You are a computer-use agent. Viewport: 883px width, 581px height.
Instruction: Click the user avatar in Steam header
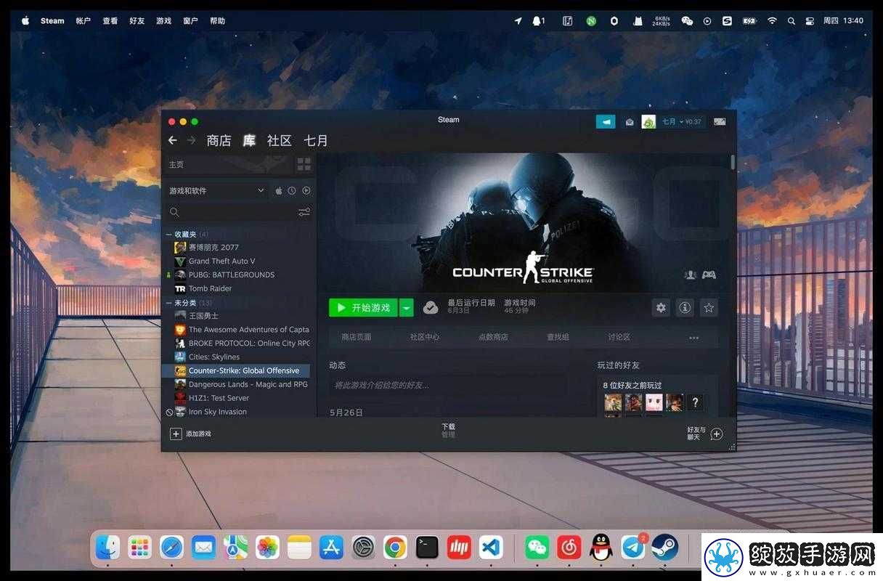648,121
